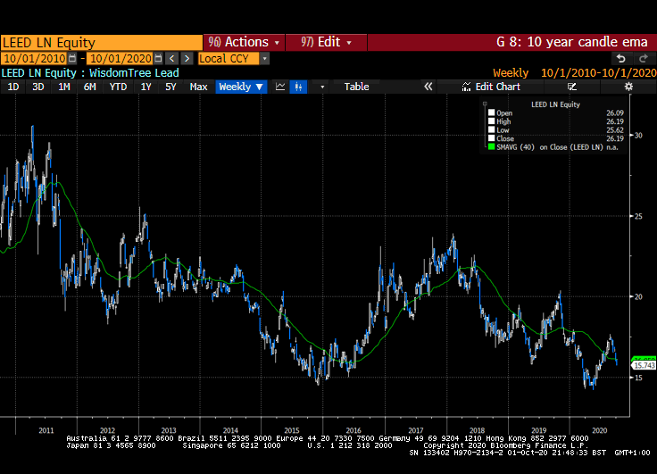Collapse panel with double chevron icon
This screenshot has width=657, height=474.
click(428, 87)
